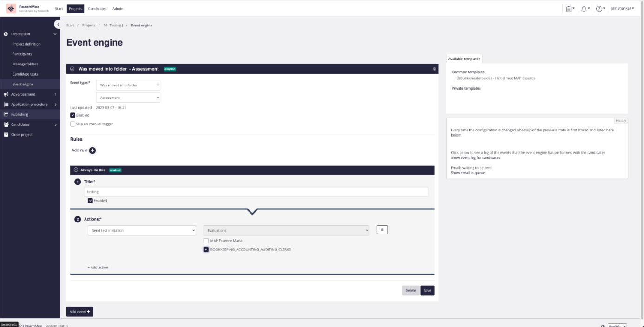Click the plus icon beside Add rule

click(92, 150)
